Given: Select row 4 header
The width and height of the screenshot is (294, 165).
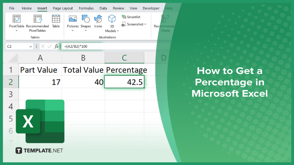Looking at the screenshot, I should tap(11, 106).
